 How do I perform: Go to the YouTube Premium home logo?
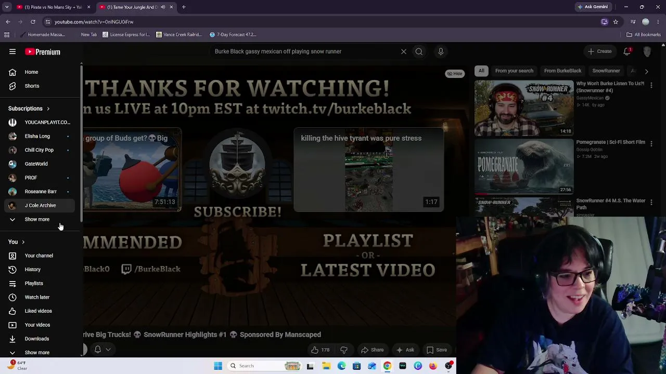pos(43,52)
